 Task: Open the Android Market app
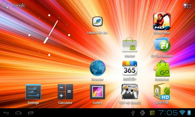click(129, 45)
